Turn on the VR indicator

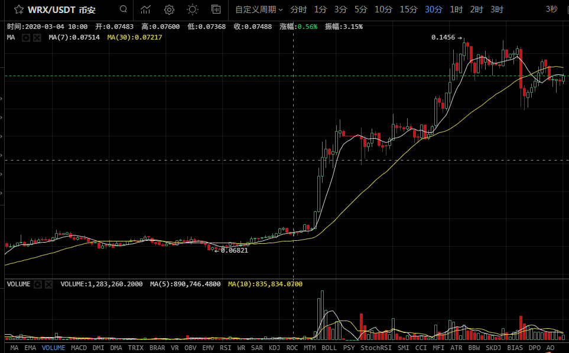[174, 348]
